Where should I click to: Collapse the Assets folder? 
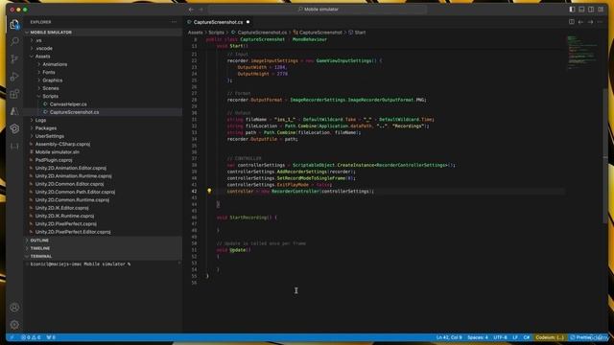tap(104, 57)
